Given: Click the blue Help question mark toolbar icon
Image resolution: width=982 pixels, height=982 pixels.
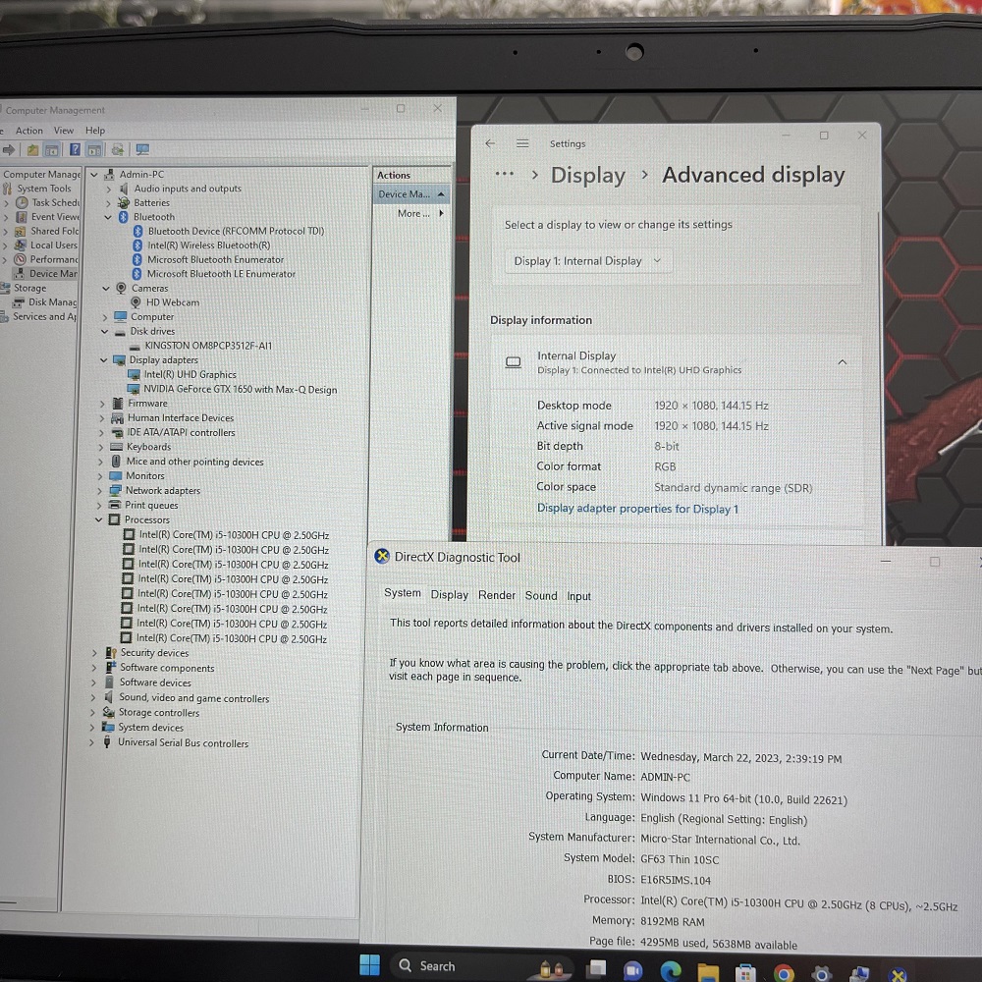Looking at the screenshot, I should tap(75, 149).
